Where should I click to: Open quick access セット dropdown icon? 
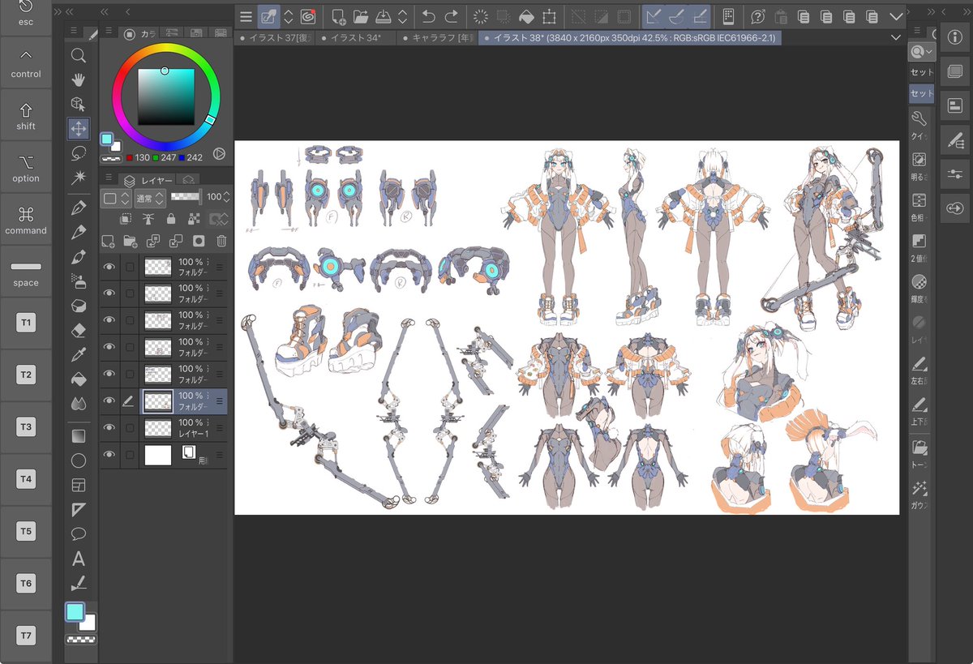(921, 52)
